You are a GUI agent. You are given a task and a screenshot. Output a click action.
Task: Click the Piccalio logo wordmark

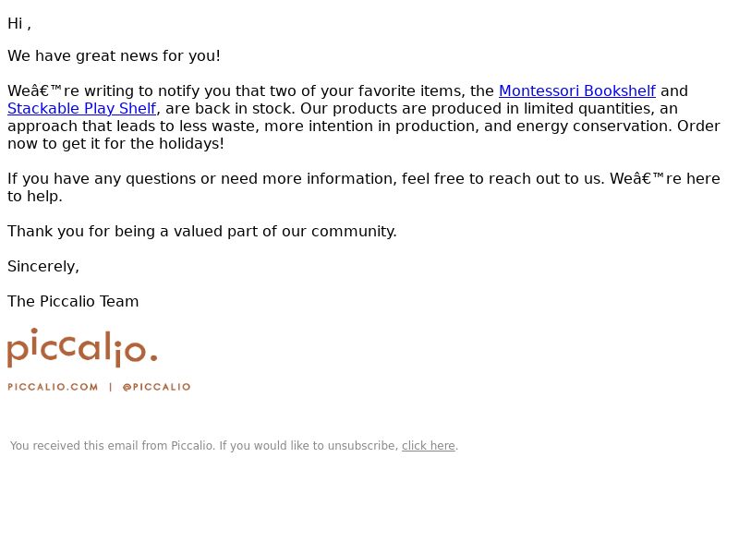82,348
